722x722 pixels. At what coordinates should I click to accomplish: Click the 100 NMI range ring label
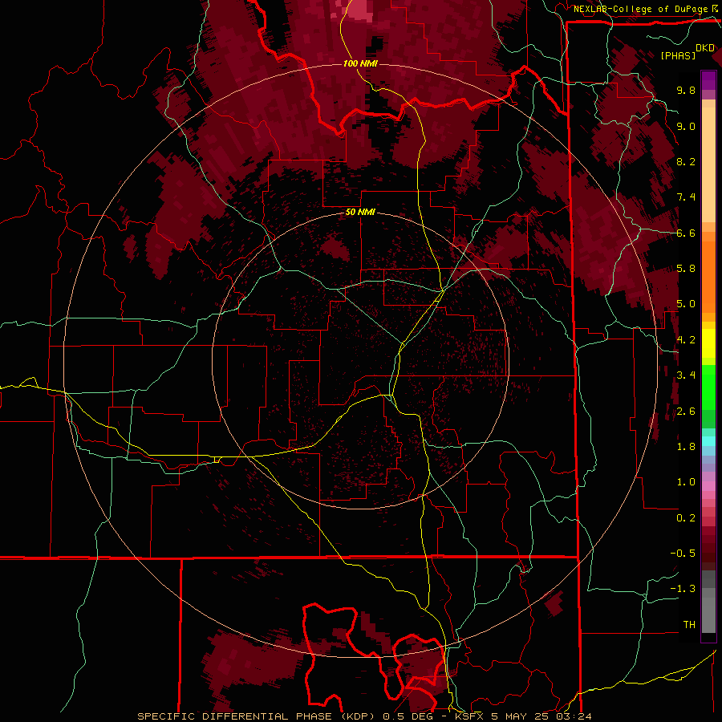coord(360,63)
